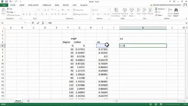Switch to the PAGE LAYOUT tab
This screenshot has width=188, height=106.
(33, 5)
